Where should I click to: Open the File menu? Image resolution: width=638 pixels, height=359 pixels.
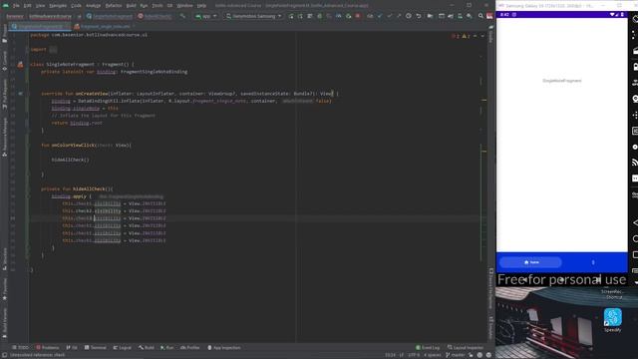(x=16, y=6)
